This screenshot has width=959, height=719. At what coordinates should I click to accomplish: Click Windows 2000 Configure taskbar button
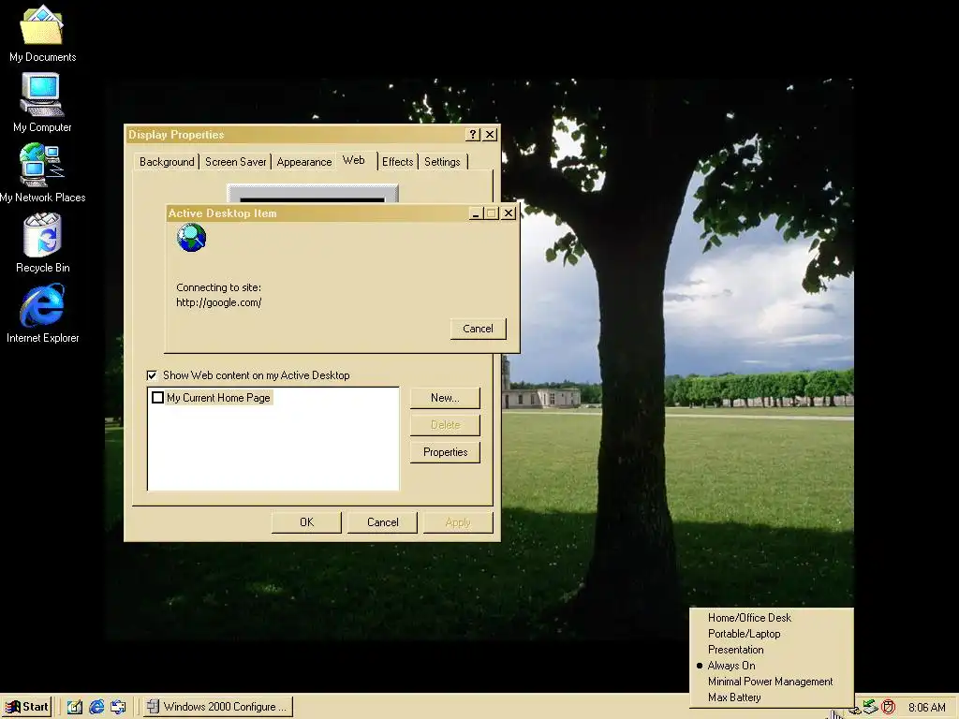coord(218,707)
